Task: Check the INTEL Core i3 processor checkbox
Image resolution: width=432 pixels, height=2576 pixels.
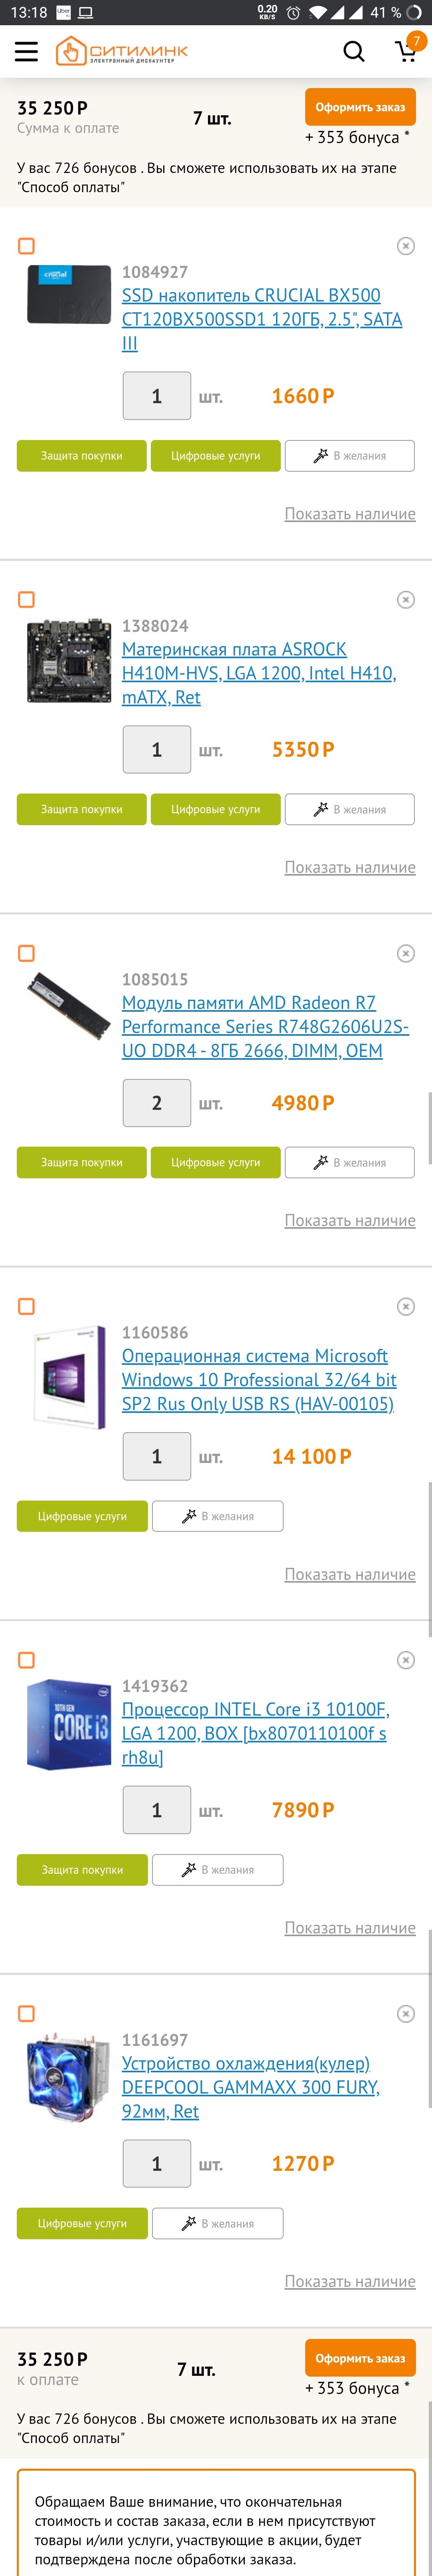Action: click(x=27, y=1660)
